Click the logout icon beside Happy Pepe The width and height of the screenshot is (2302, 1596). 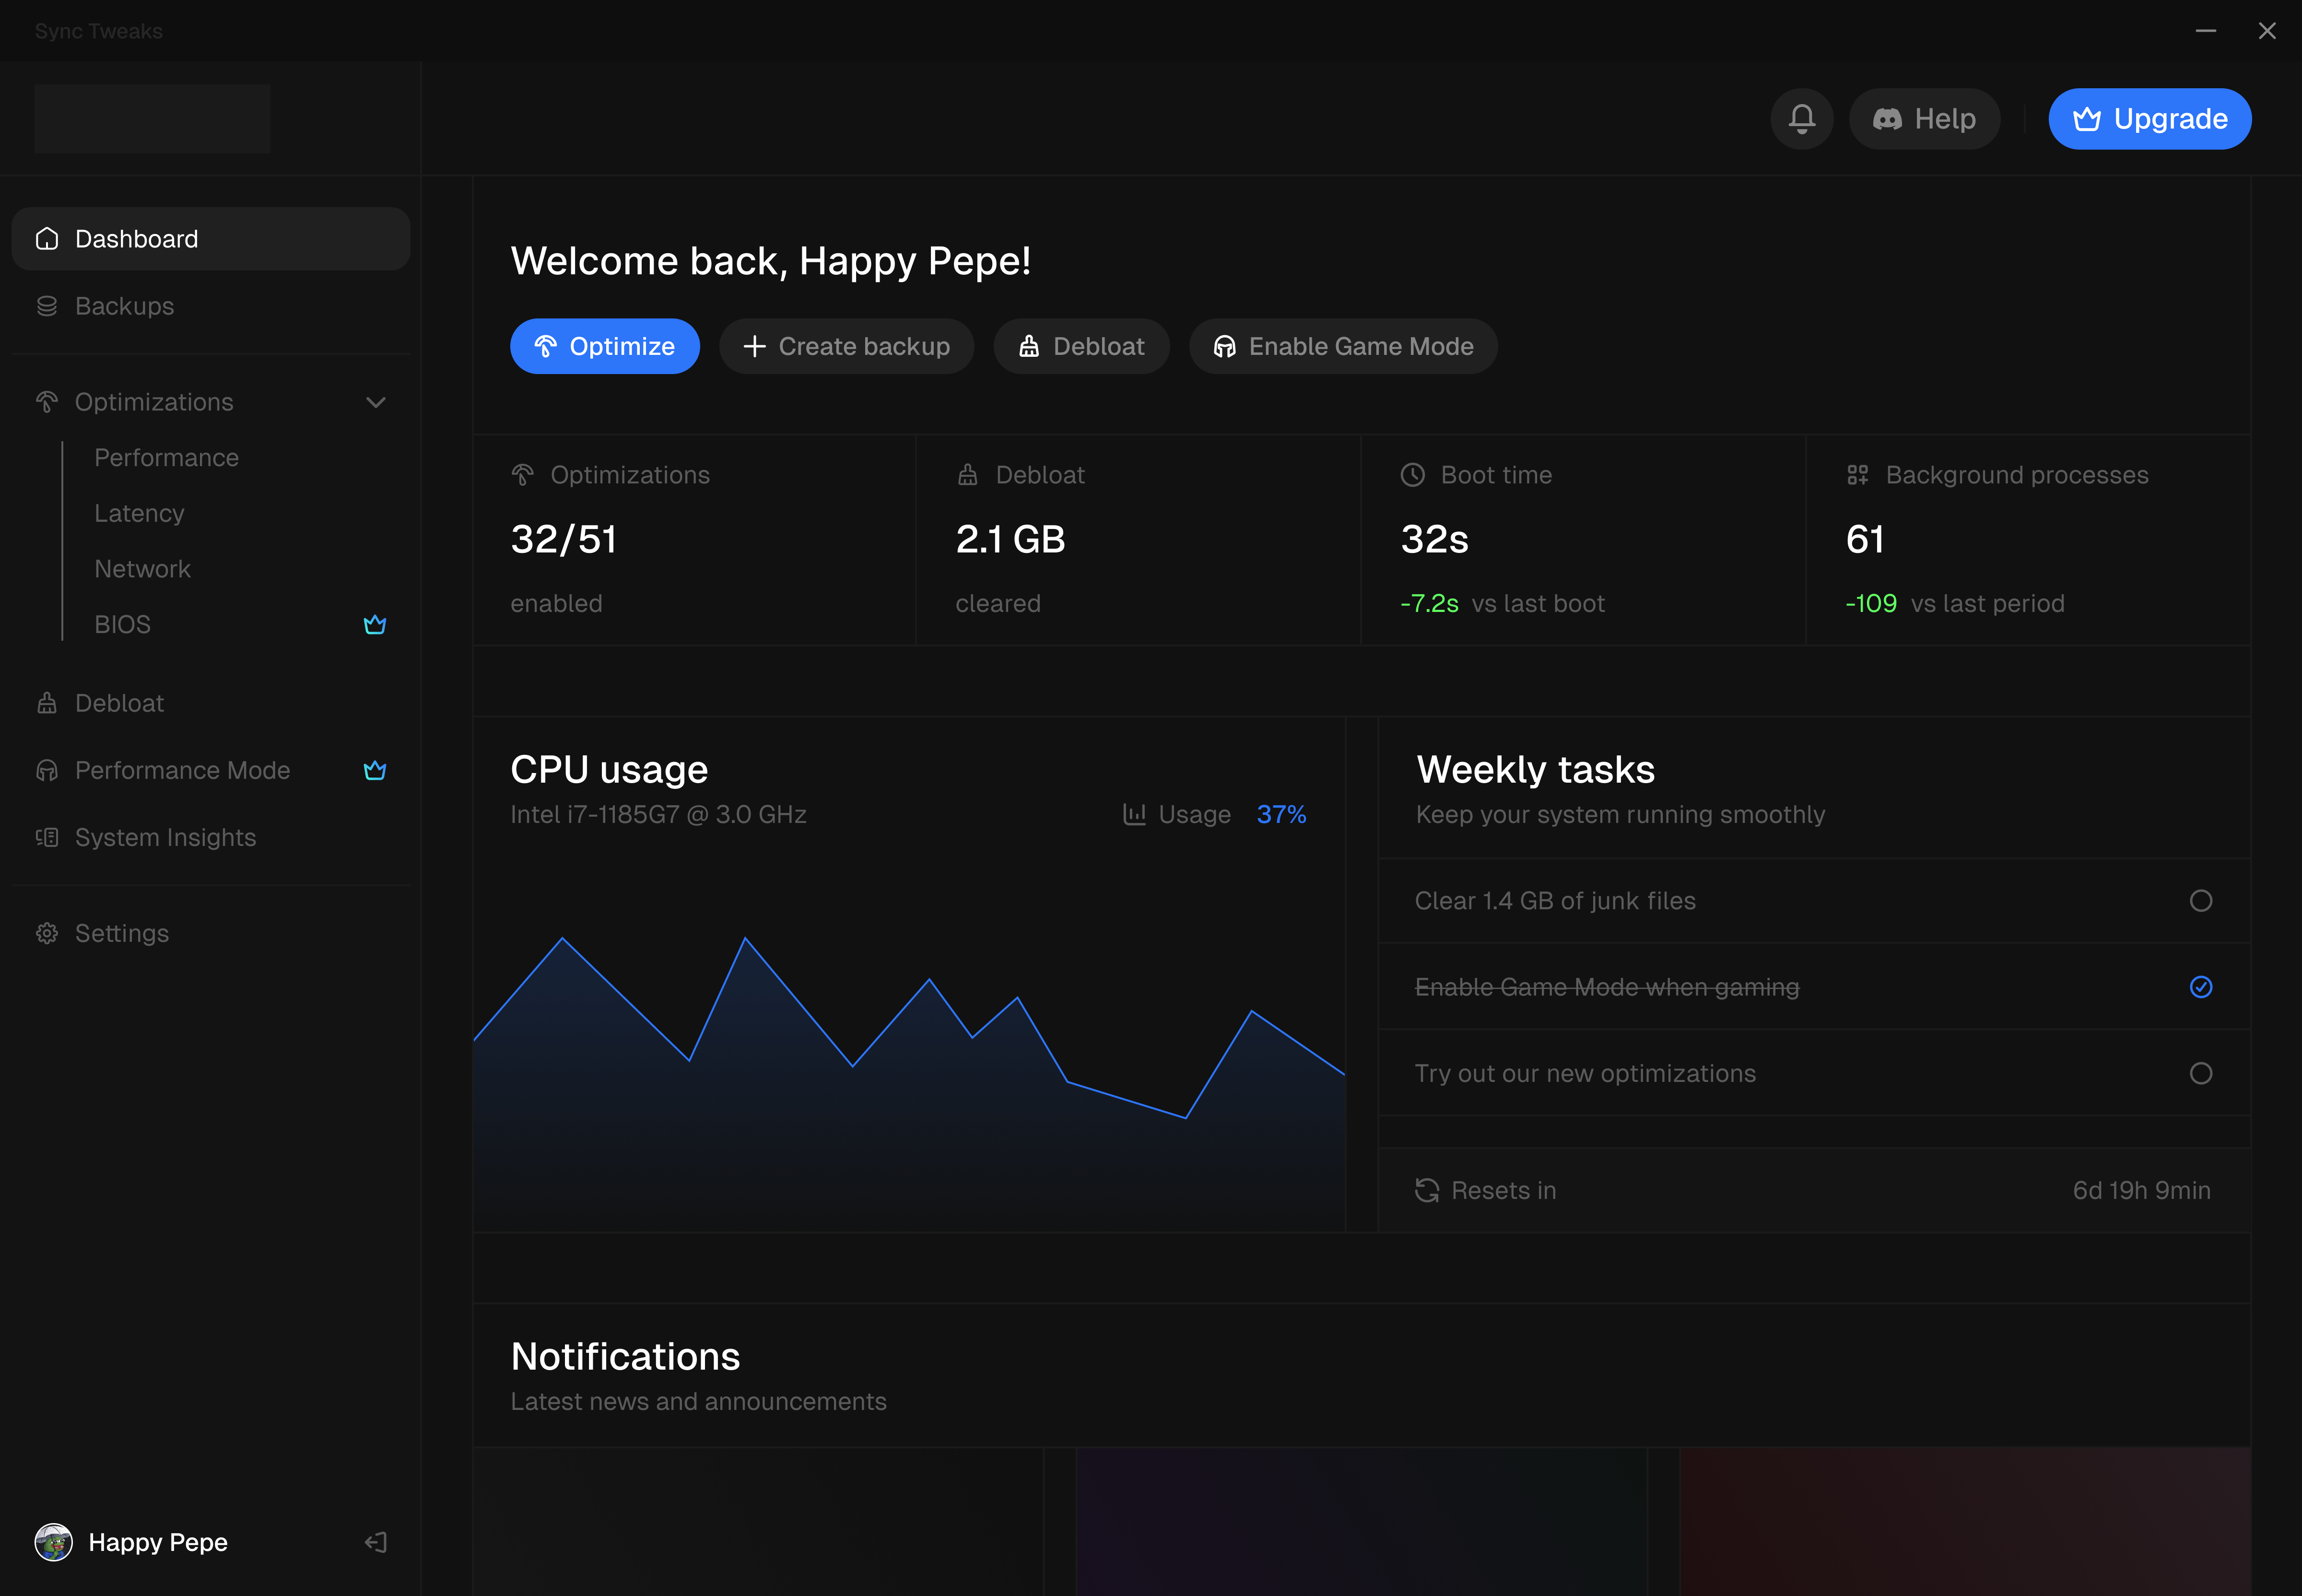click(376, 1542)
